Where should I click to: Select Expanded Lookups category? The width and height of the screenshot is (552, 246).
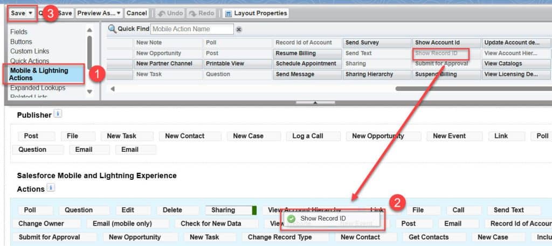click(38, 88)
